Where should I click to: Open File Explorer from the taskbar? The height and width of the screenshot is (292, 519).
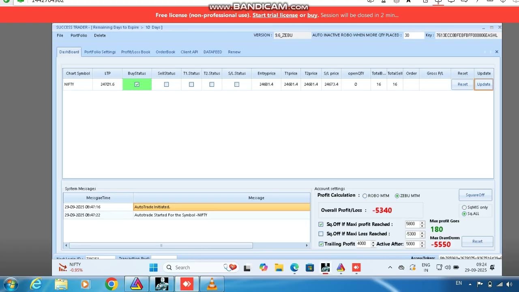[x=61, y=284]
